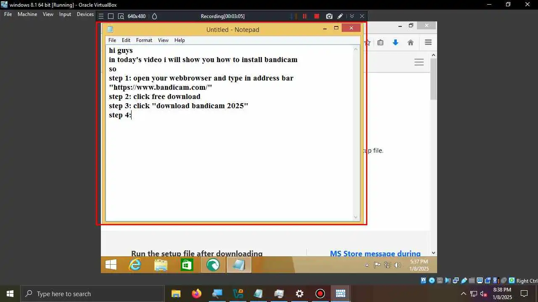Image resolution: width=538 pixels, height=302 pixels.
Task: Click red record app in host taskbar
Action: [x=320, y=294]
